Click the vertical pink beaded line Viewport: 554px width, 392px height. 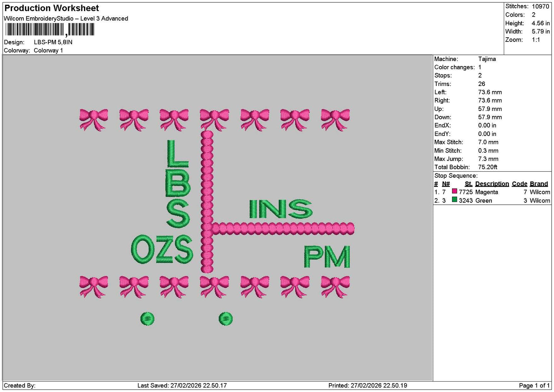tap(207, 202)
